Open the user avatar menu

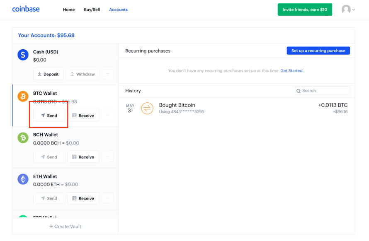tap(348, 10)
